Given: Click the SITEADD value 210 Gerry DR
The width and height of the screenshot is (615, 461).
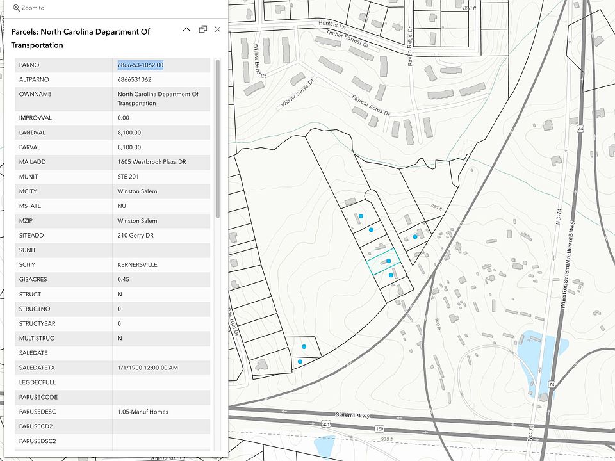Looking at the screenshot, I should tap(135, 236).
